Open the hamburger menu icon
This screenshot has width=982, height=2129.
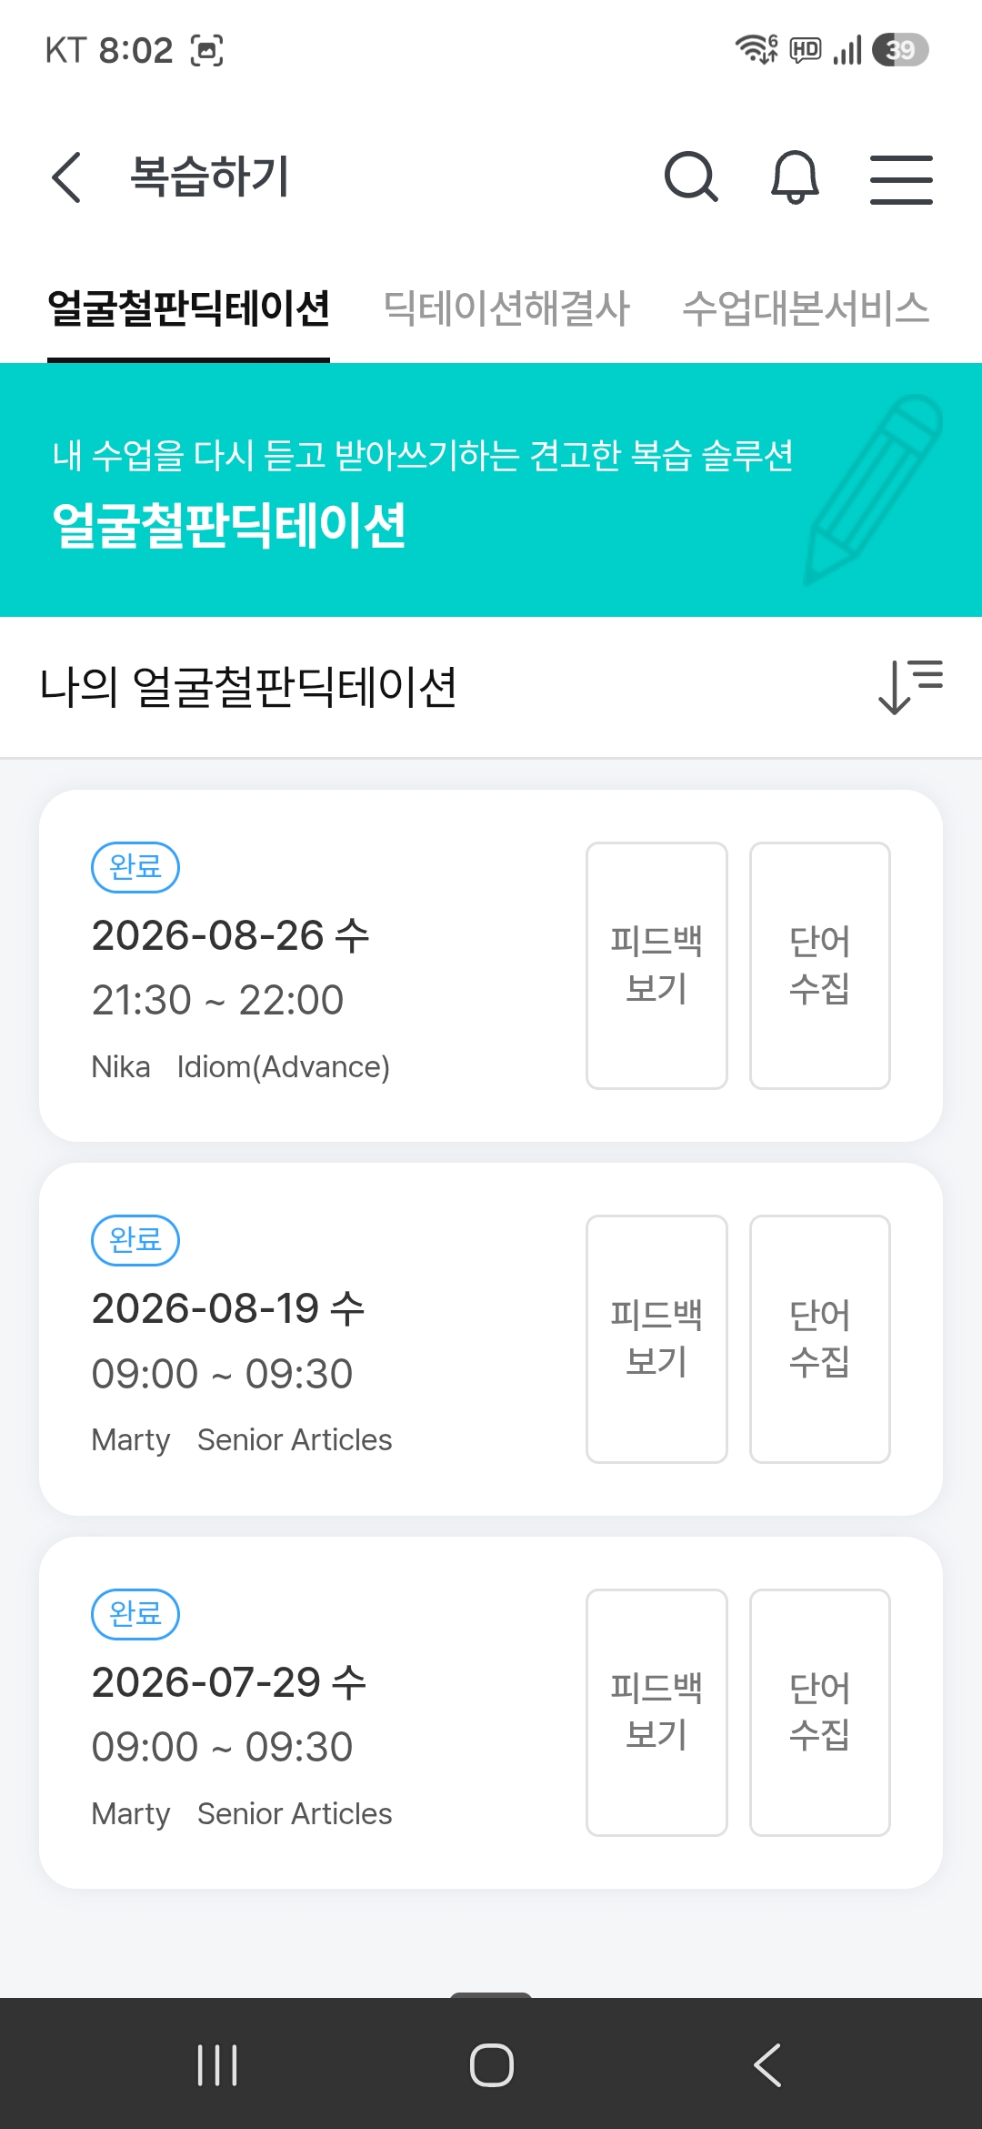[901, 178]
